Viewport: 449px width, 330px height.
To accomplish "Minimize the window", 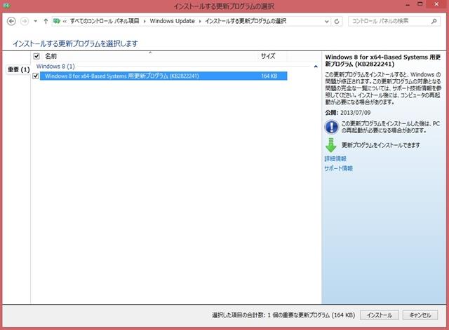I will (x=408, y=4).
